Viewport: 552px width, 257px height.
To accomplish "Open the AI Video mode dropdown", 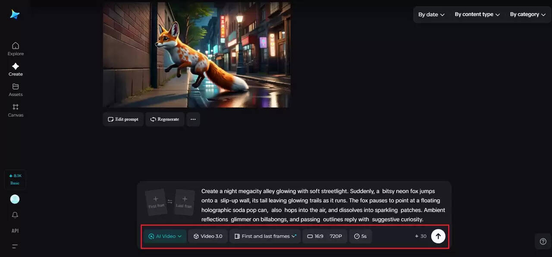I will (x=165, y=236).
